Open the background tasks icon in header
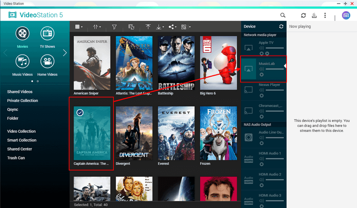Viewport: 357px width, 208px height. pyautogui.click(x=314, y=15)
